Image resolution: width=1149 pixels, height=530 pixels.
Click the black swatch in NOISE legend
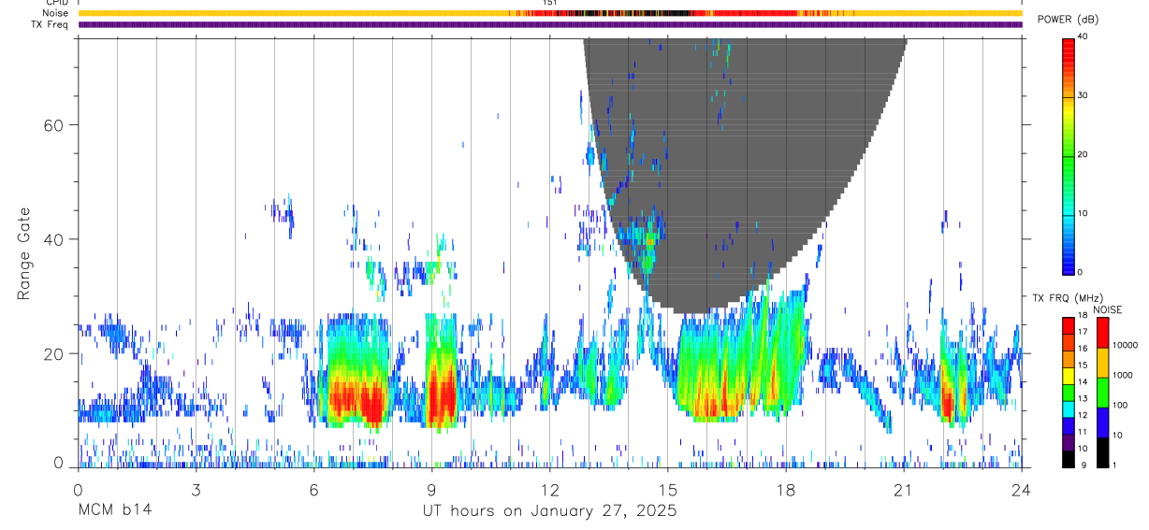[x=1102, y=452]
